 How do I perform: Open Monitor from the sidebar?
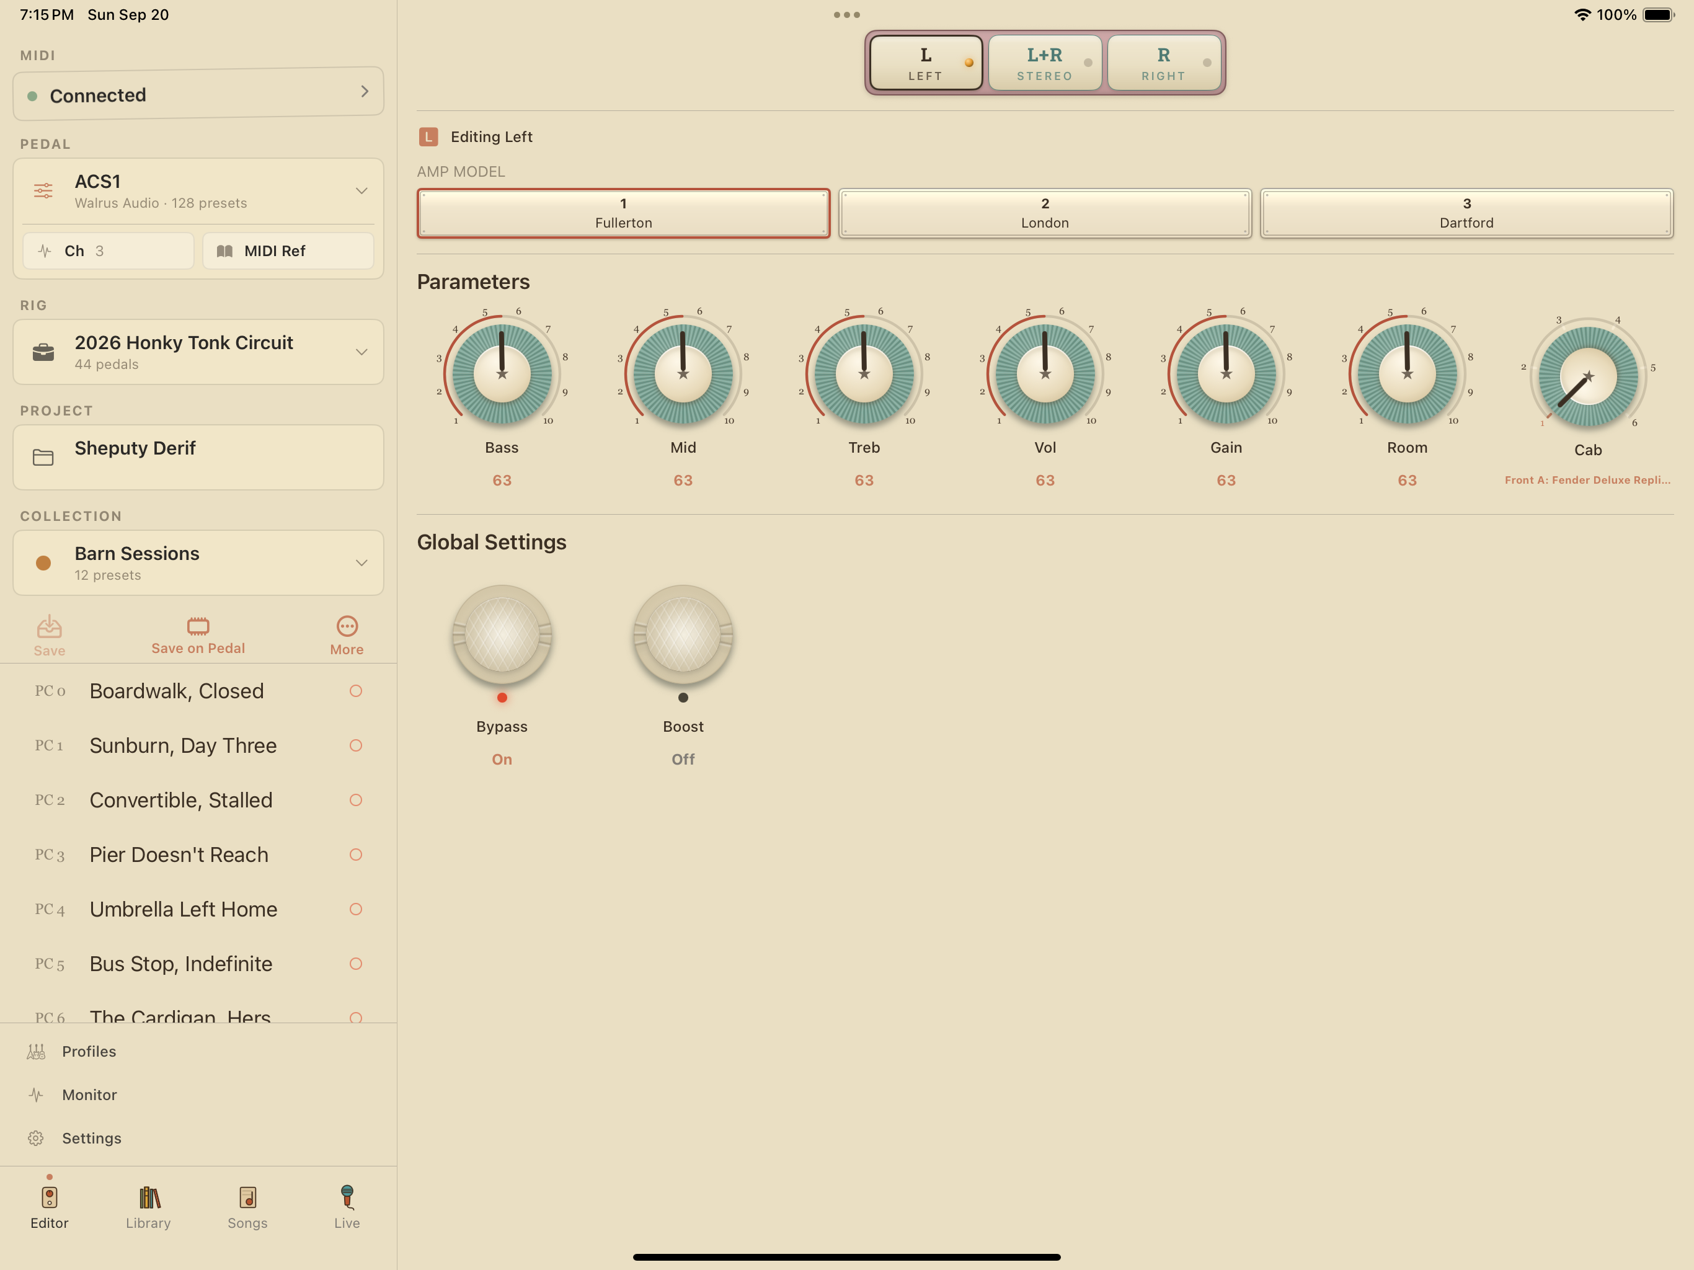[198, 1095]
